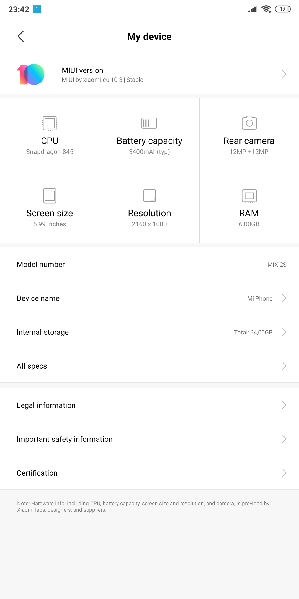Screen dimensions: 299x599
Task: Tap the Wi-Fi status icon
Action: coord(266,9)
